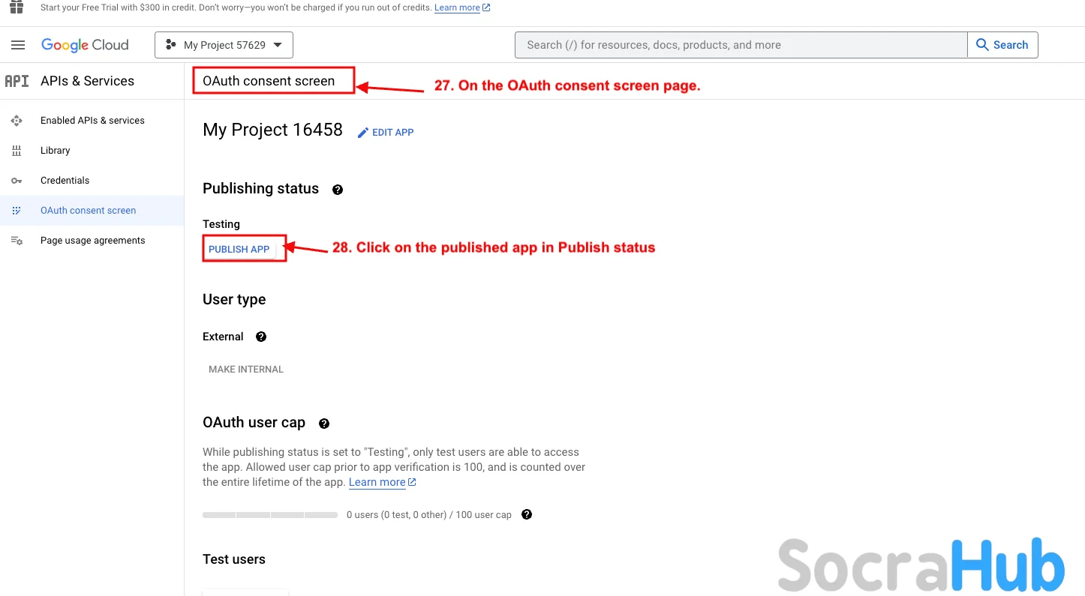Screen dimensions: 1085x596
Task: Click the Test users heading
Action: tap(234, 559)
